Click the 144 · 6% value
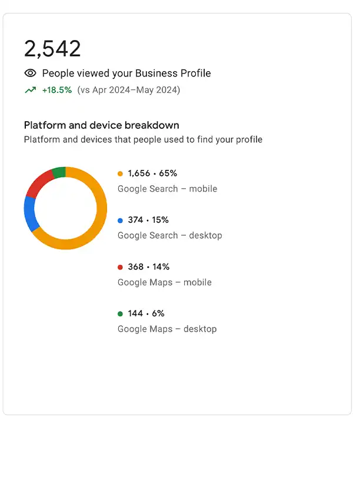 tap(146, 313)
